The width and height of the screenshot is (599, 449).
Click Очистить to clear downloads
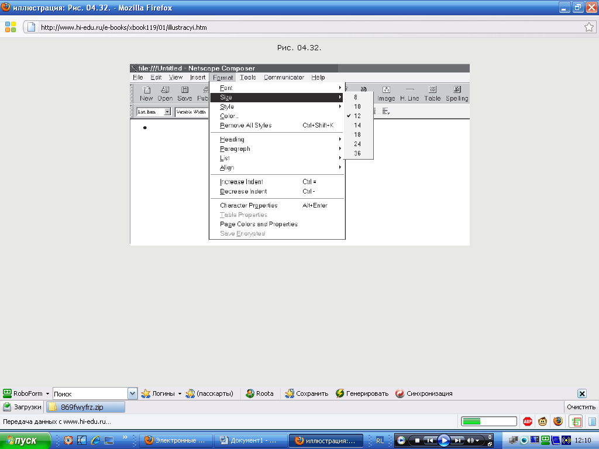(x=581, y=407)
